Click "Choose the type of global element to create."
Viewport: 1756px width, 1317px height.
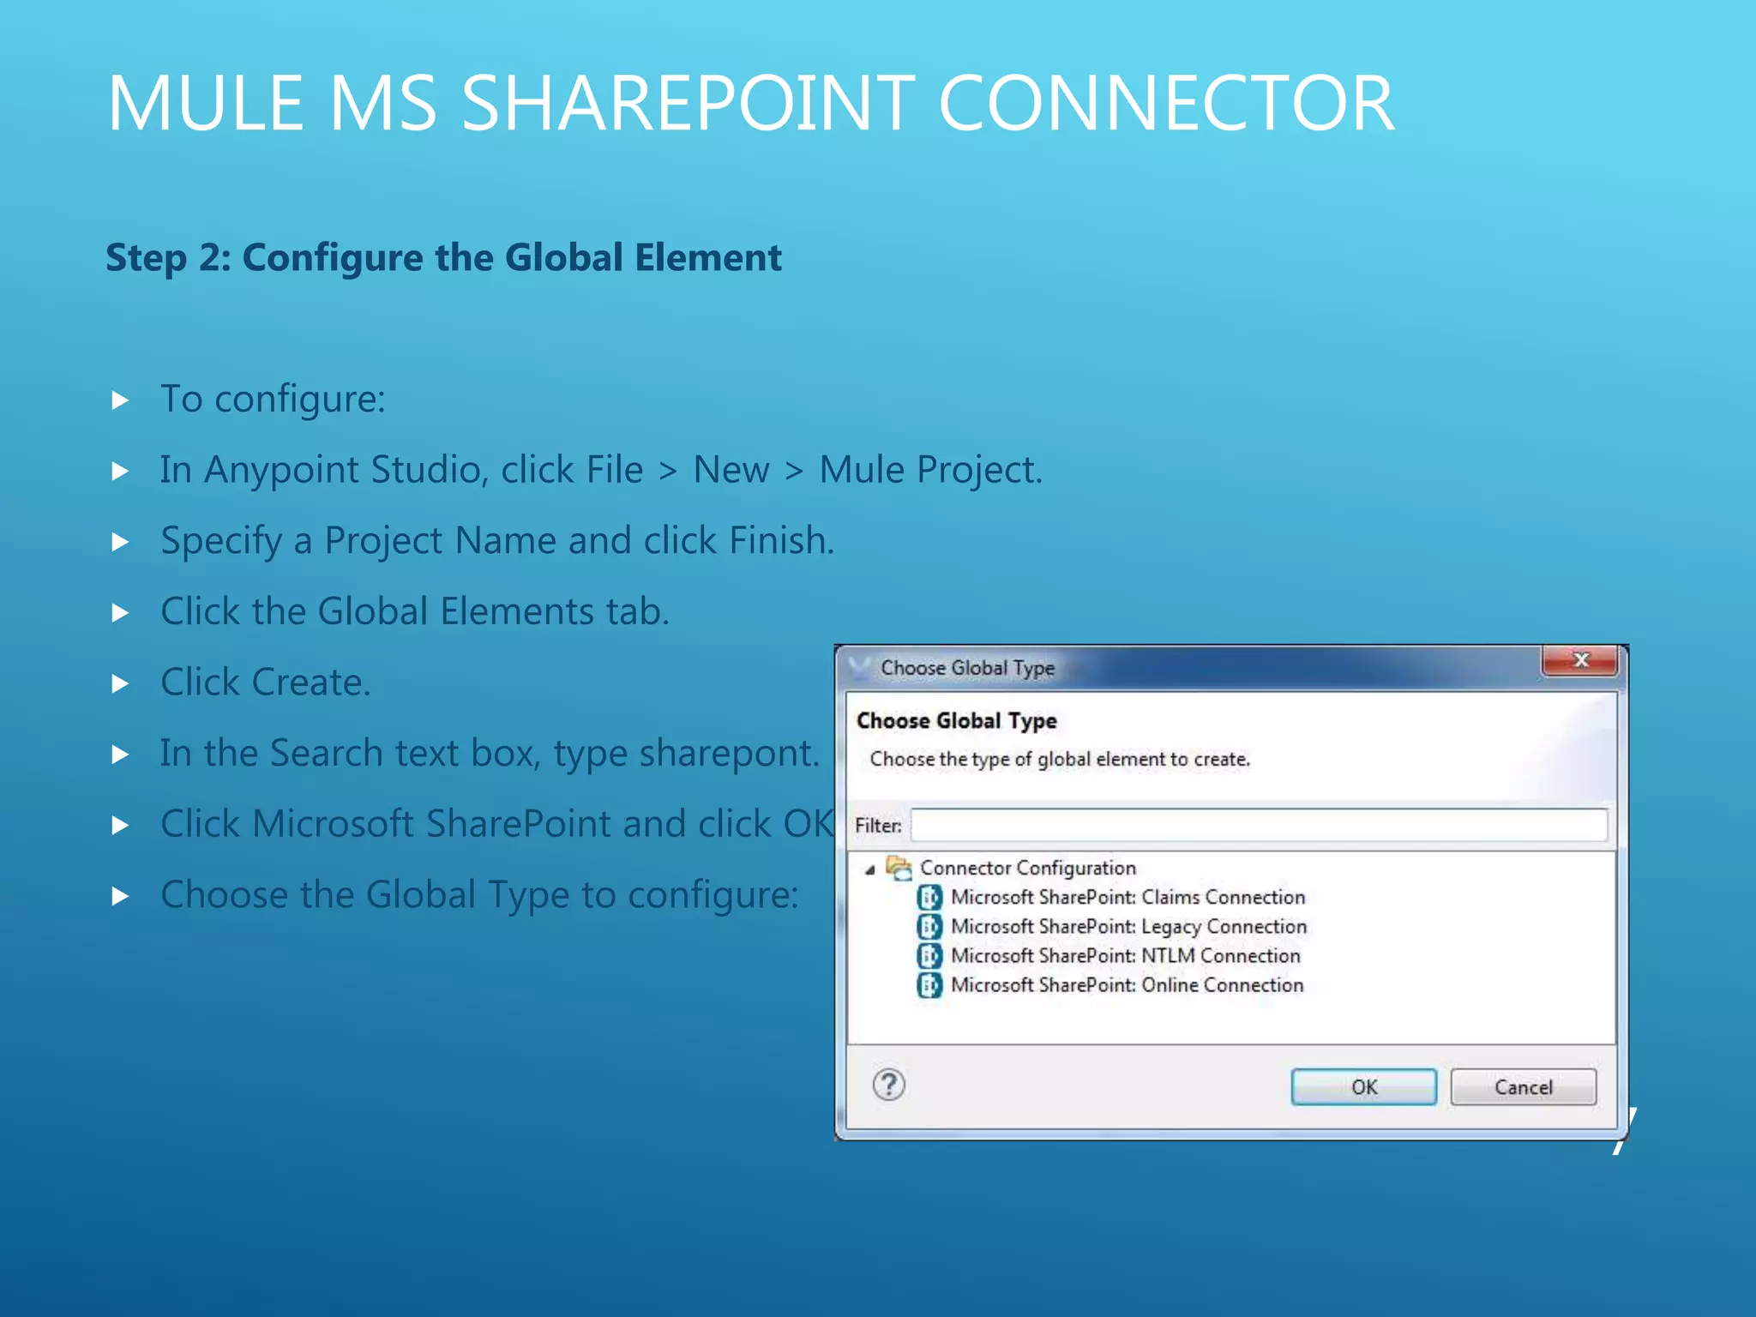[1060, 759]
